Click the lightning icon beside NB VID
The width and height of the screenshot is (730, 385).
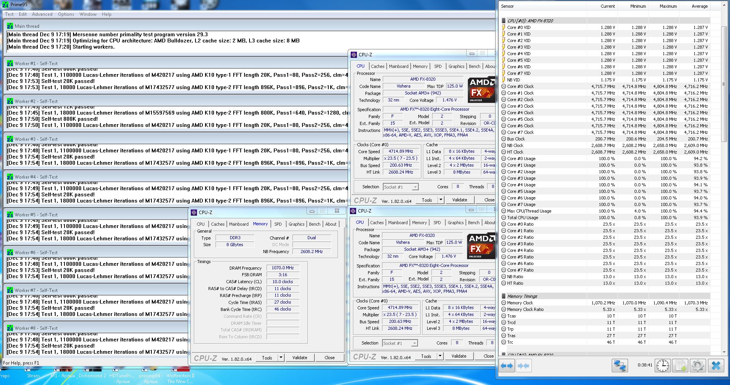click(504, 80)
